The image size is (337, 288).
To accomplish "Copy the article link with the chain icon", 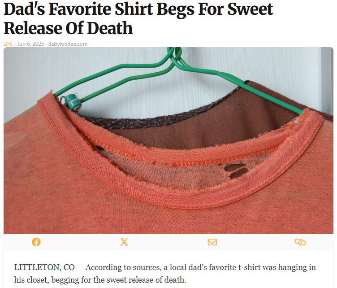I will (x=300, y=242).
